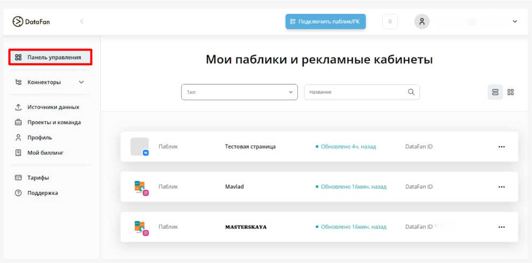
Task: Open Мой биллинг page
Action: coord(45,153)
